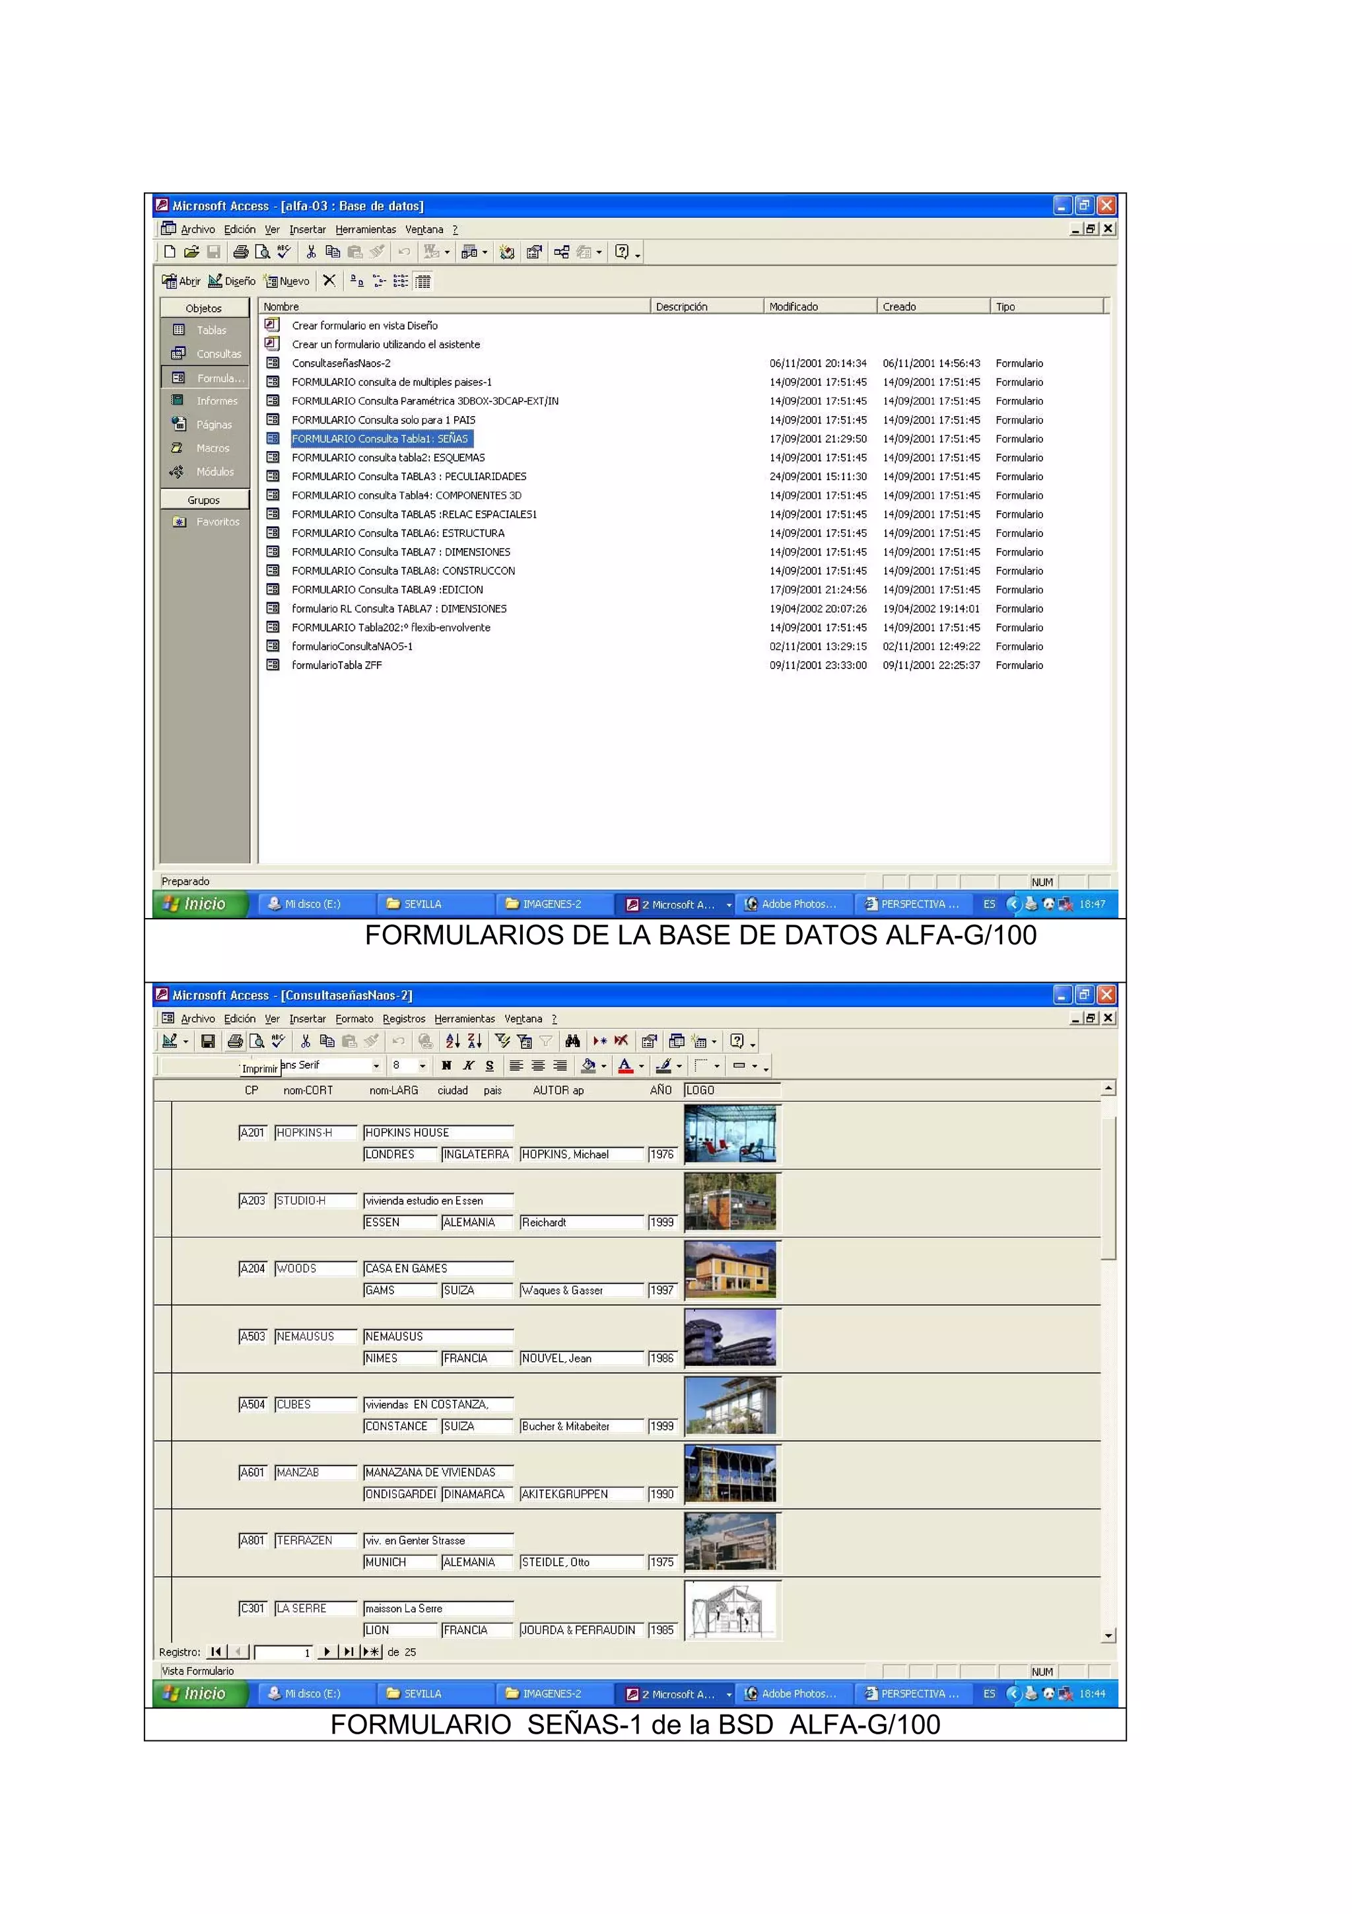Click Print Preview icon in alfa-03 toolbar
This screenshot has height=1914, width=1352.
262,252
